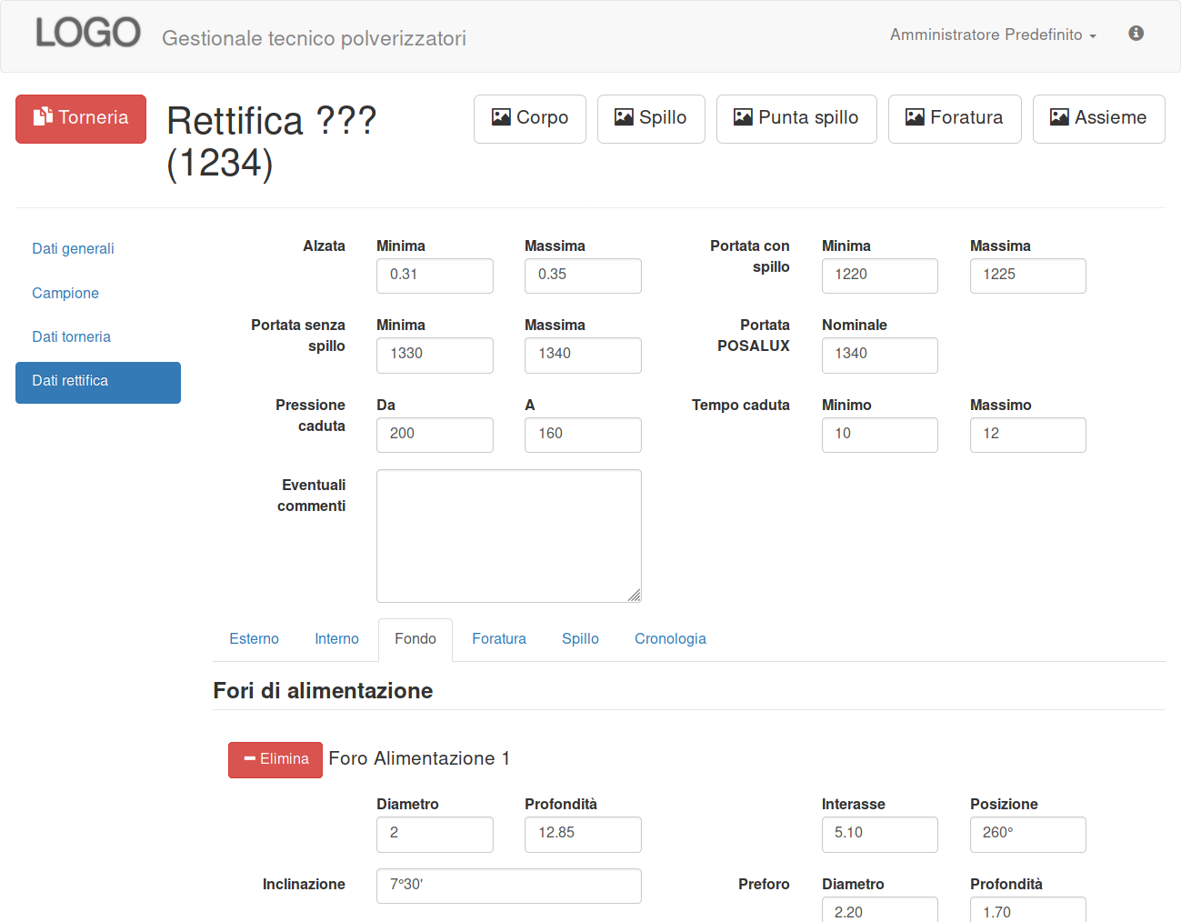Select the Fondo tab
Screen dimensions: 1181x922
coord(415,639)
